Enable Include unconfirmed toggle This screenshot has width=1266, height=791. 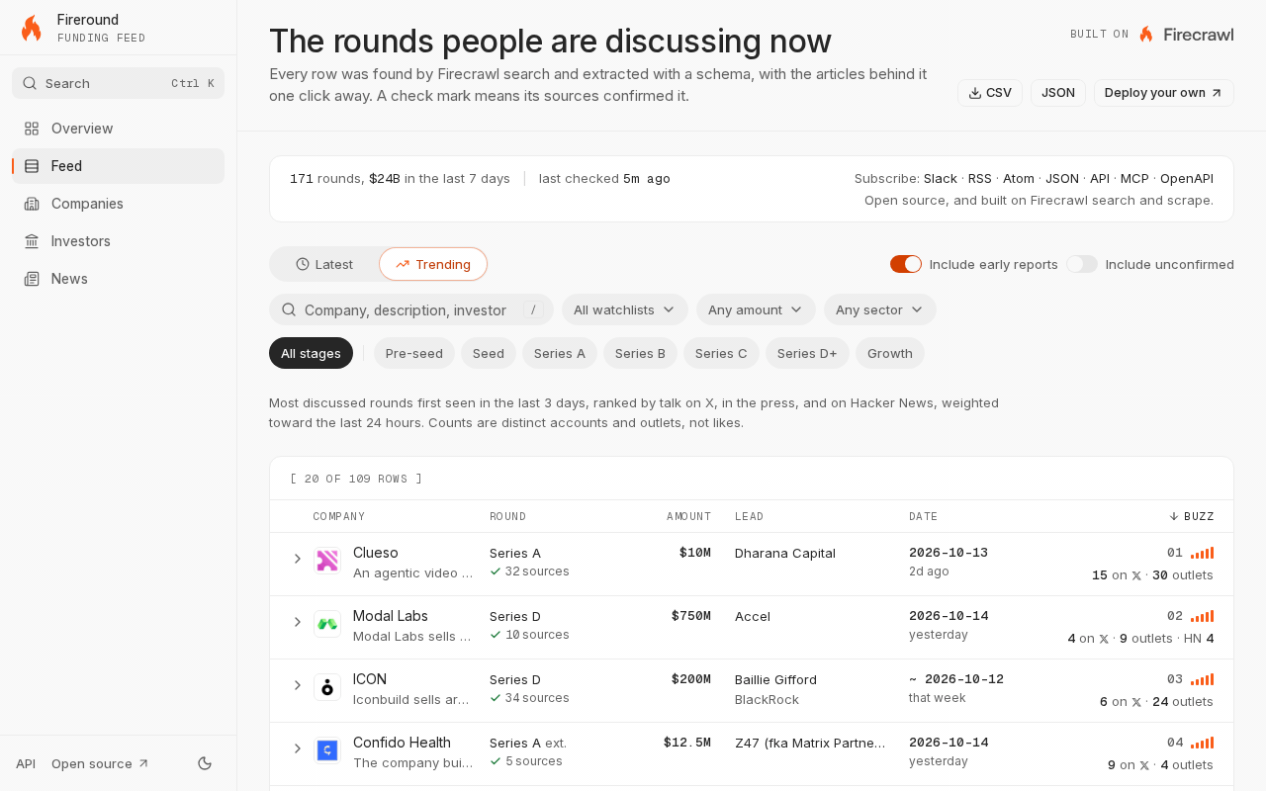click(1082, 264)
